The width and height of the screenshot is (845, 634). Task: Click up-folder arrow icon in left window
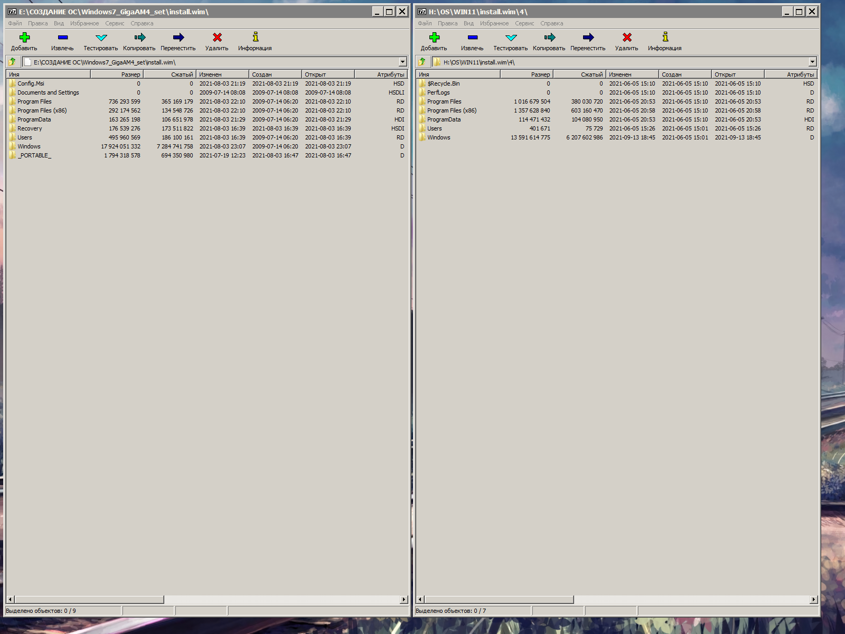click(x=12, y=62)
